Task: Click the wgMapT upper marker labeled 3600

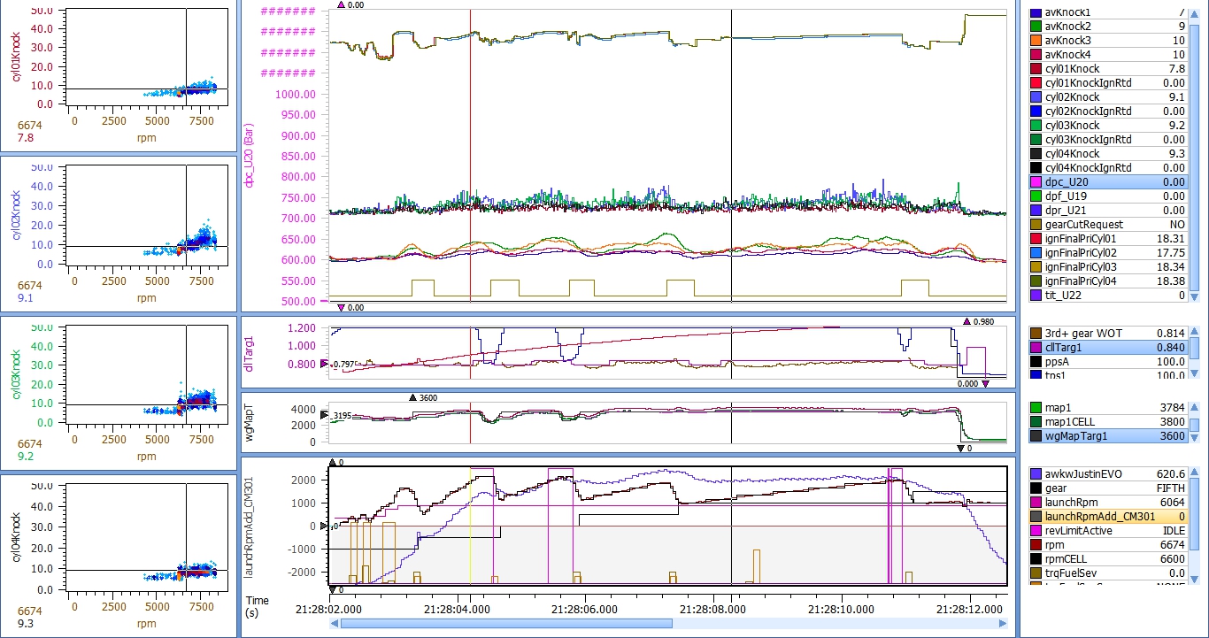Action: pos(412,397)
